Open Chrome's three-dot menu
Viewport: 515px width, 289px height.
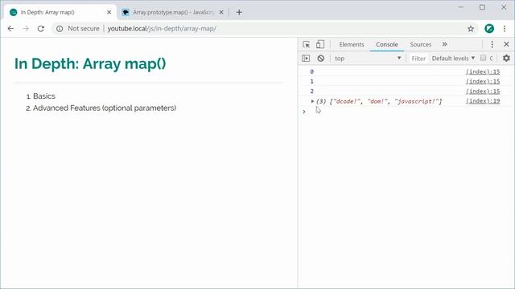point(505,29)
